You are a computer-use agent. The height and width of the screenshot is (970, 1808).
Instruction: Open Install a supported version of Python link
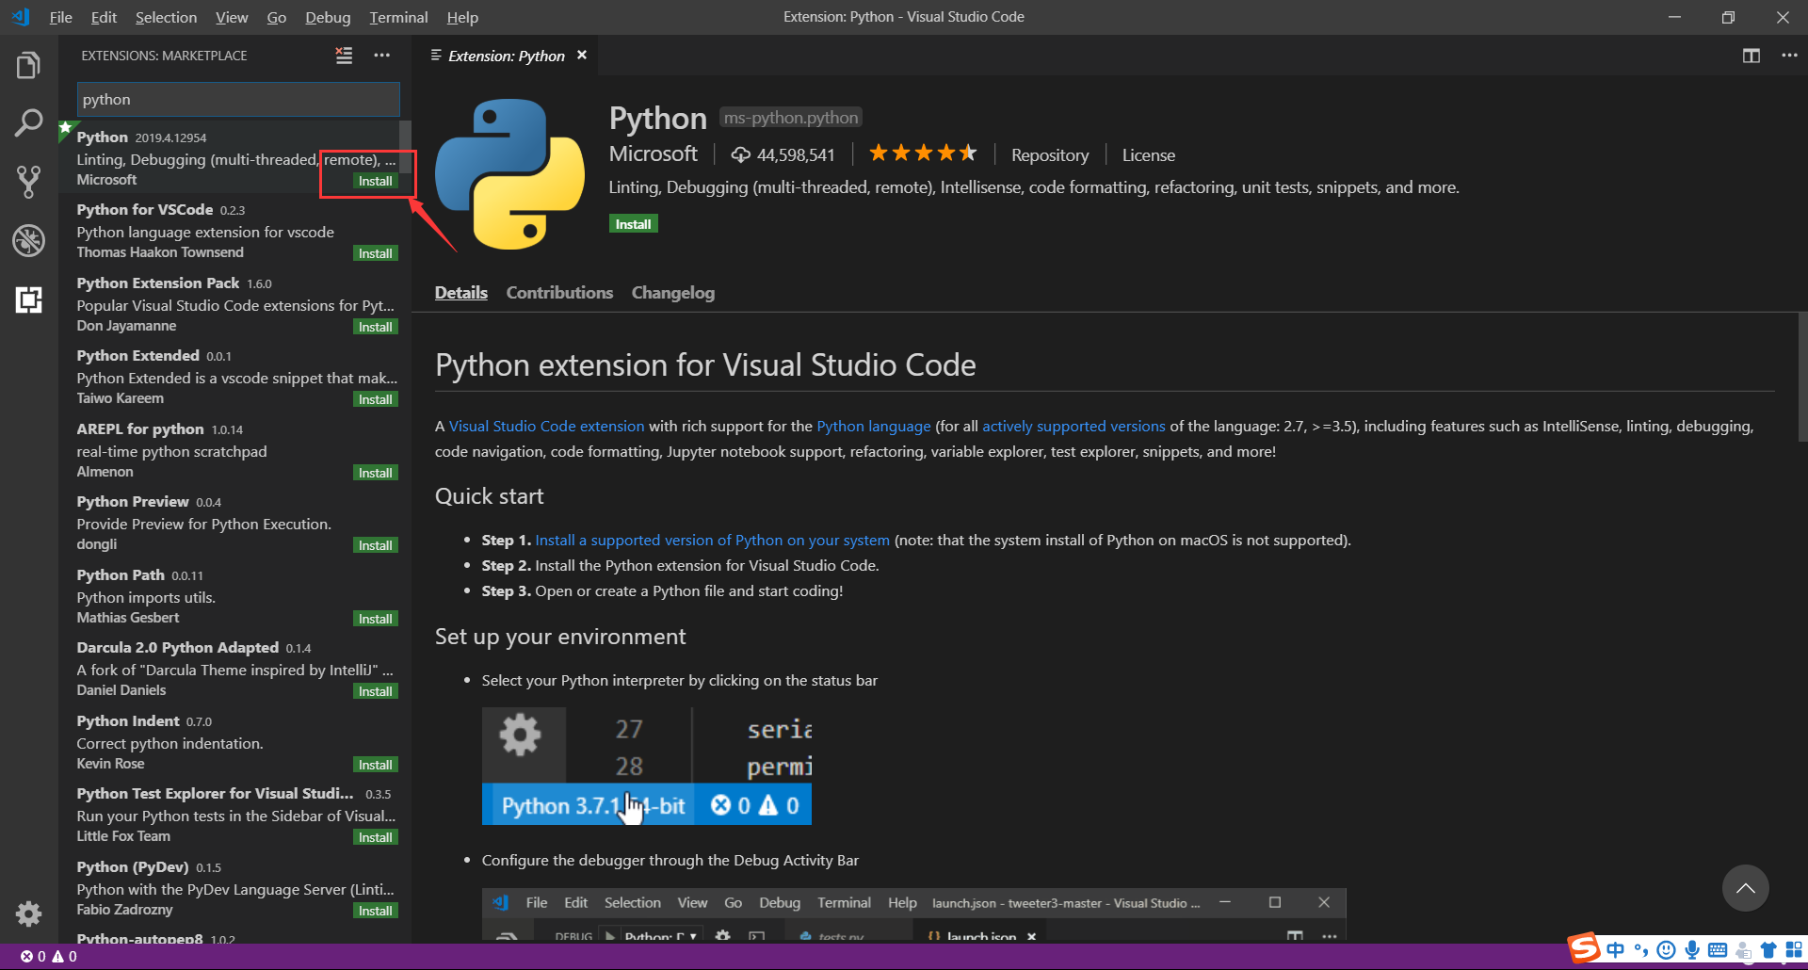(x=712, y=540)
